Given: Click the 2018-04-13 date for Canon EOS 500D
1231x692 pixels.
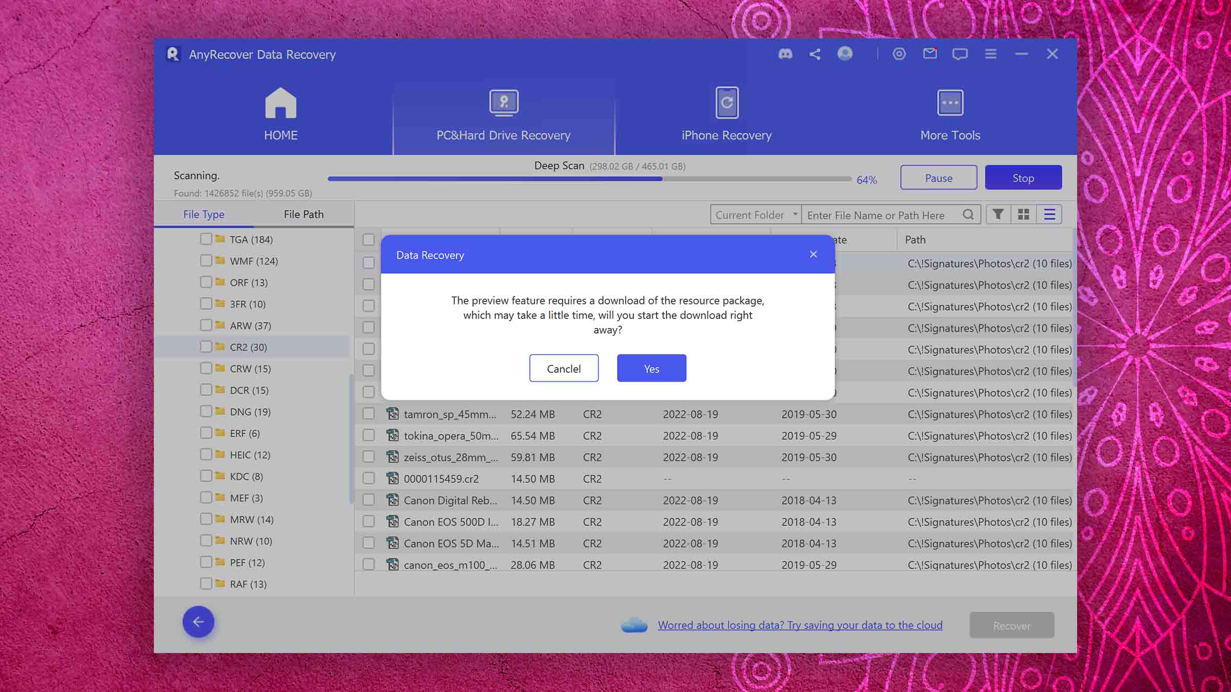Looking at the screenshot, I should [808, 521].
